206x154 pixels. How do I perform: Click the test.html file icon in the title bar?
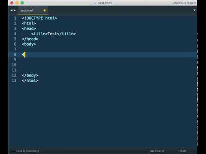coord(95,3)
